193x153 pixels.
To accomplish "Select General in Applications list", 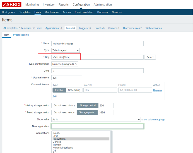I will pyautogui.click(x=81, y=142).
